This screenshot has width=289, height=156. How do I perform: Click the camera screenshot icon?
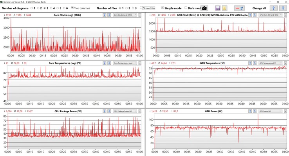click(x=204, y=8)
